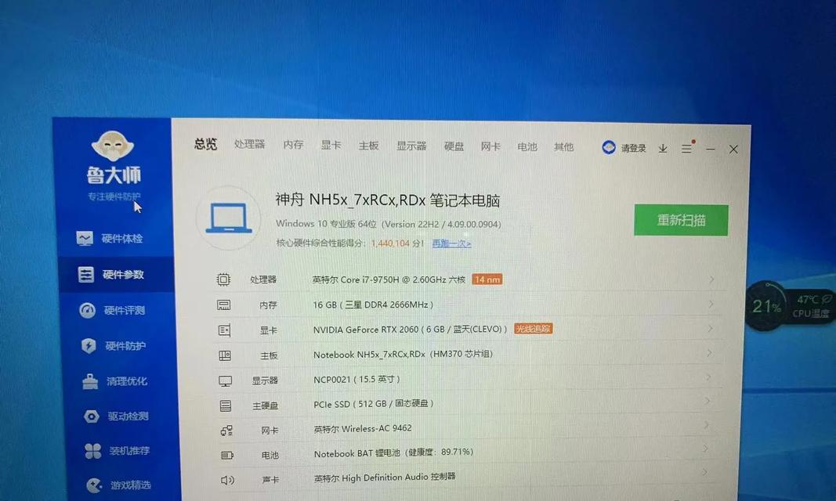The image size is (836, 501).
Task: Switch to the 网卡 tab
Action: tap(490, 146)
